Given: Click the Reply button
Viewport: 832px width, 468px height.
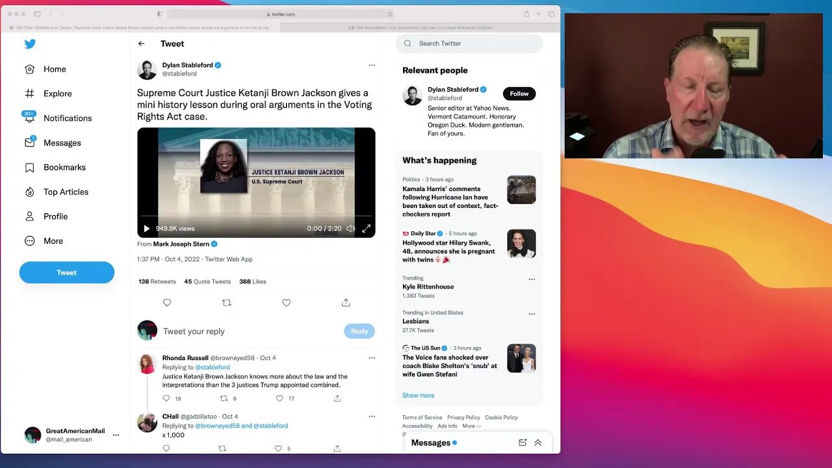Looking at the screenshot, I should point(359,331).
